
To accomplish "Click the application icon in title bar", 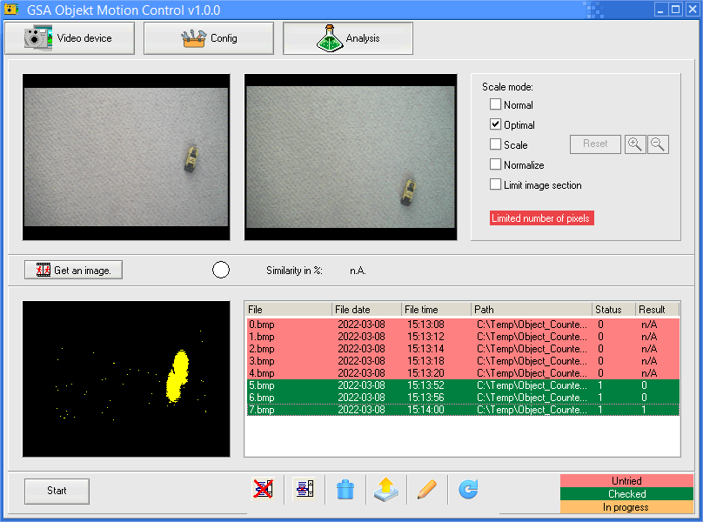I will click(10, 9).
